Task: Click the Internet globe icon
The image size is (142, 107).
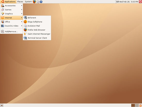Action: point(3,18)
